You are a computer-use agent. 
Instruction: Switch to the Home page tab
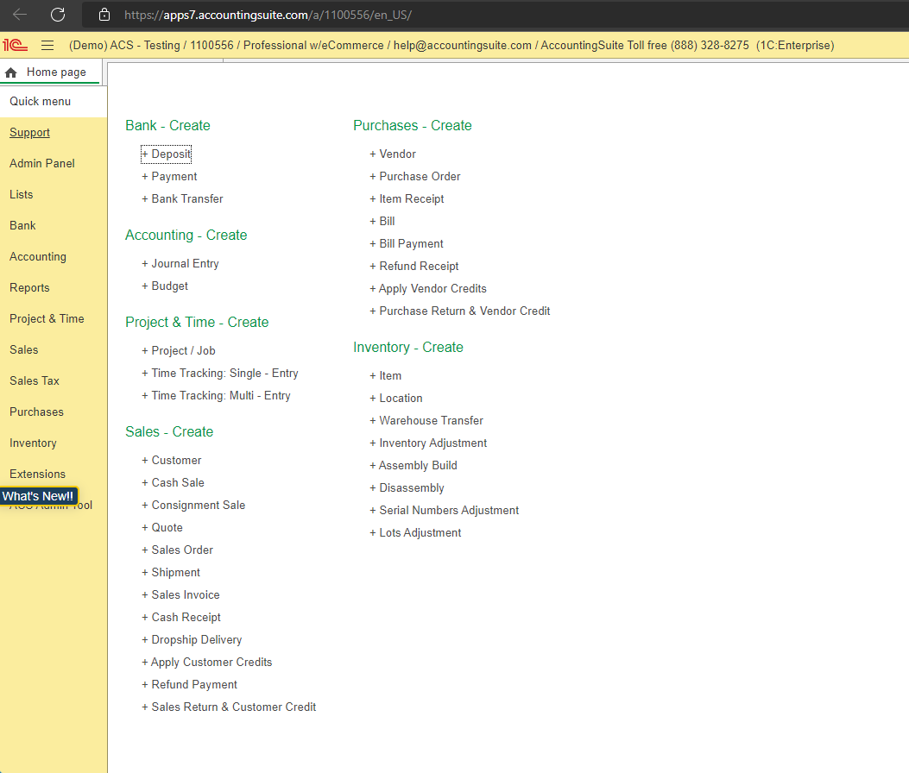[51, 72]
